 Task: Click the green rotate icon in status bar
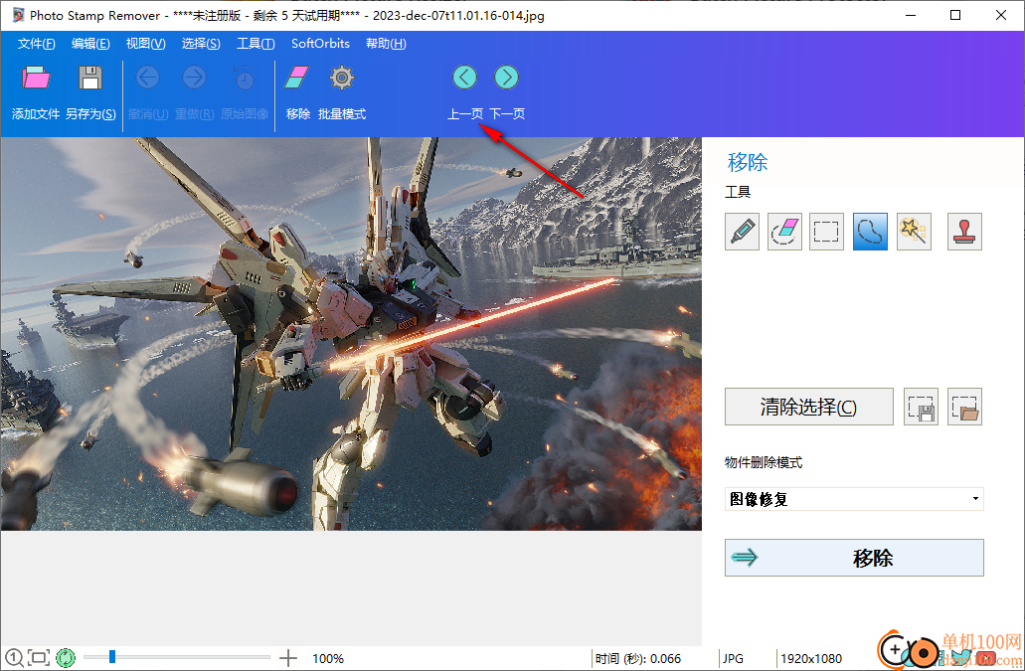pyautogui.click(x=66, y=658)
